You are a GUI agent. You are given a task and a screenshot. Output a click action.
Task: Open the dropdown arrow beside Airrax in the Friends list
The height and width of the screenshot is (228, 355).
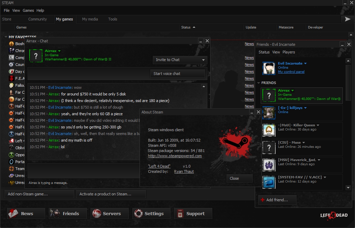292,91
